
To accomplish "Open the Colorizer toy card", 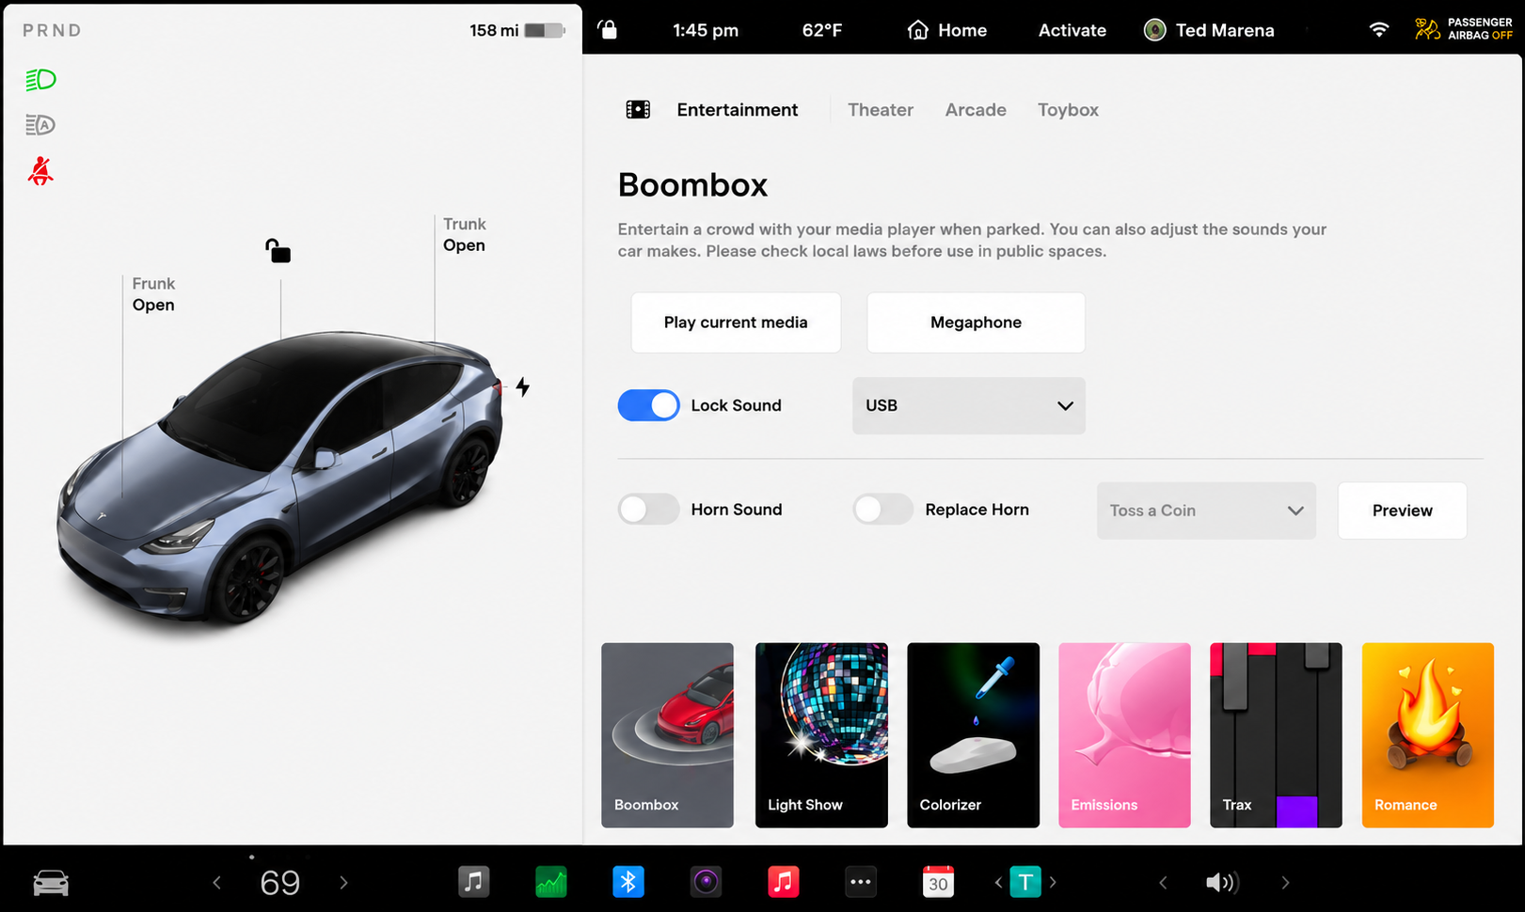I will 973,735.
